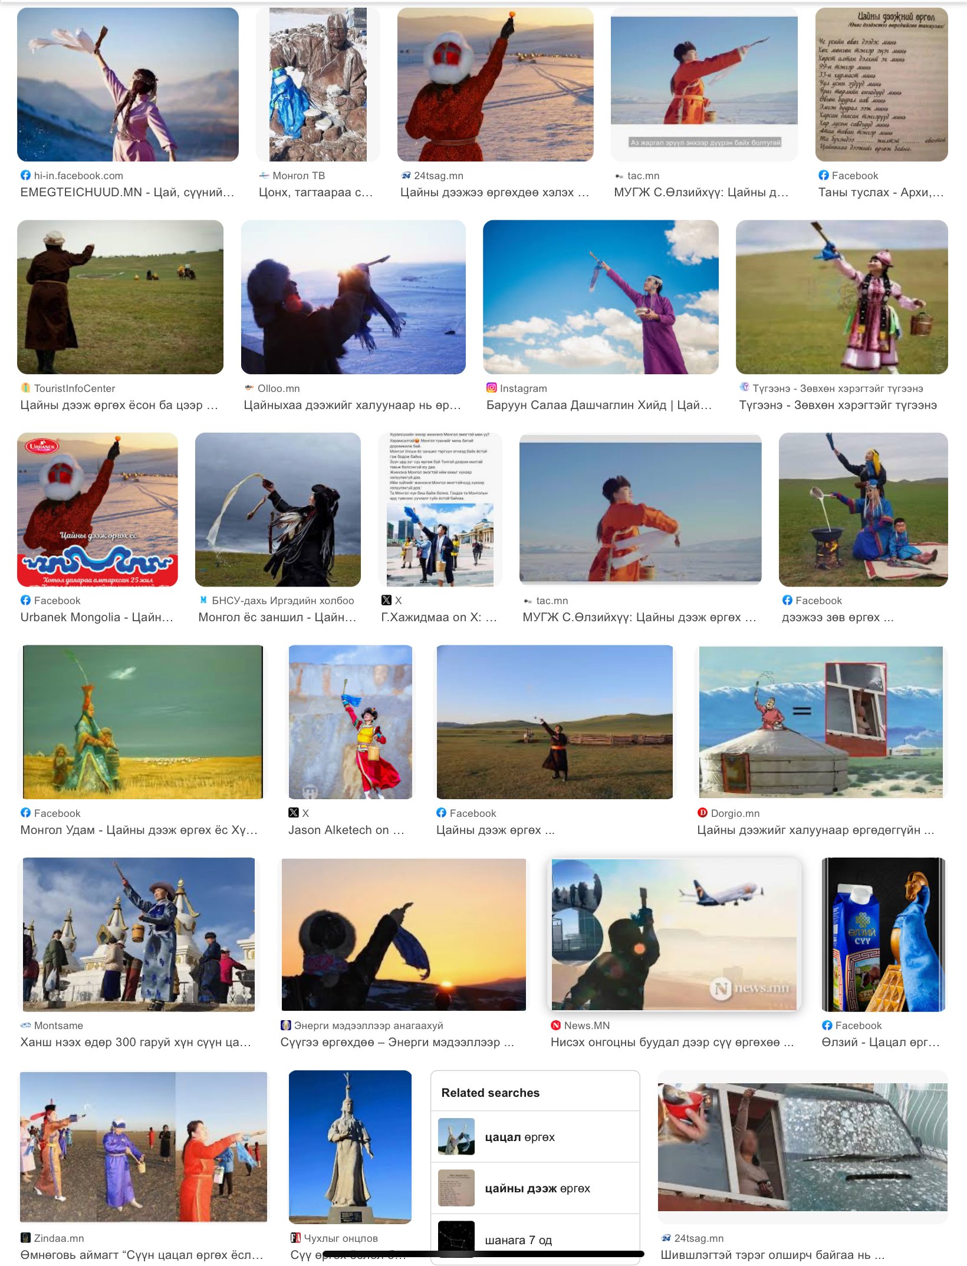Open the purple deel woman Instagram image
This screenshot has height=1266, width=967.
click(x=601, y=297)
